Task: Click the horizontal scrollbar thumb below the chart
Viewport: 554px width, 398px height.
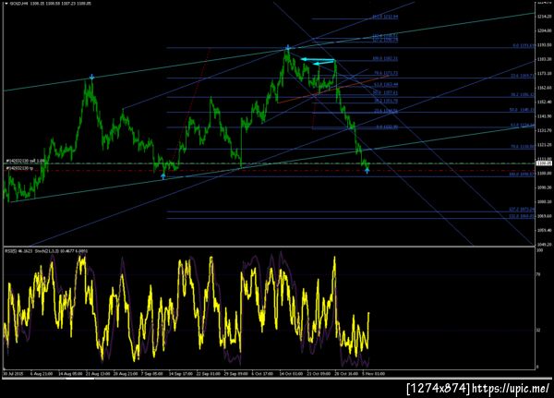Action: click(x=80, y=379)
